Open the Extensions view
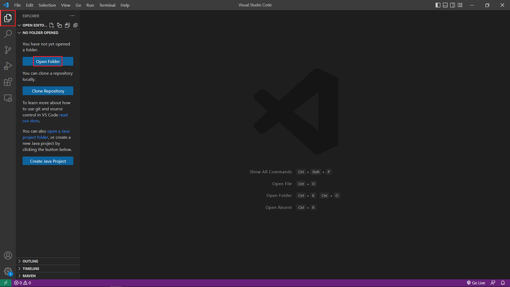 [8, 82]
